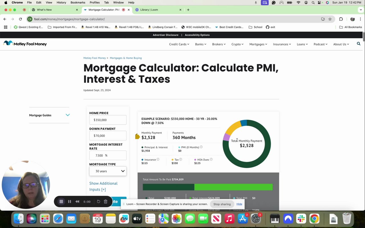The height and width of the screenshot is (228, 365).
Task: Open the Chrome extensions puzzle icon
Action: pos(341,19)
